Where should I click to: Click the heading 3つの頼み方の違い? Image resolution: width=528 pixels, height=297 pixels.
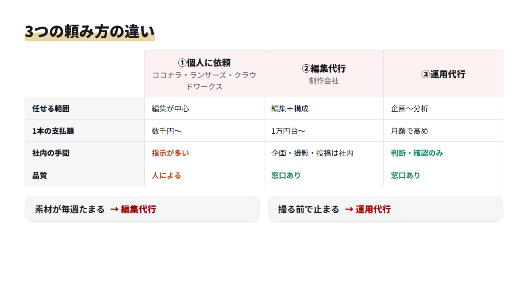pyautogui.click(x=90, y=32)
